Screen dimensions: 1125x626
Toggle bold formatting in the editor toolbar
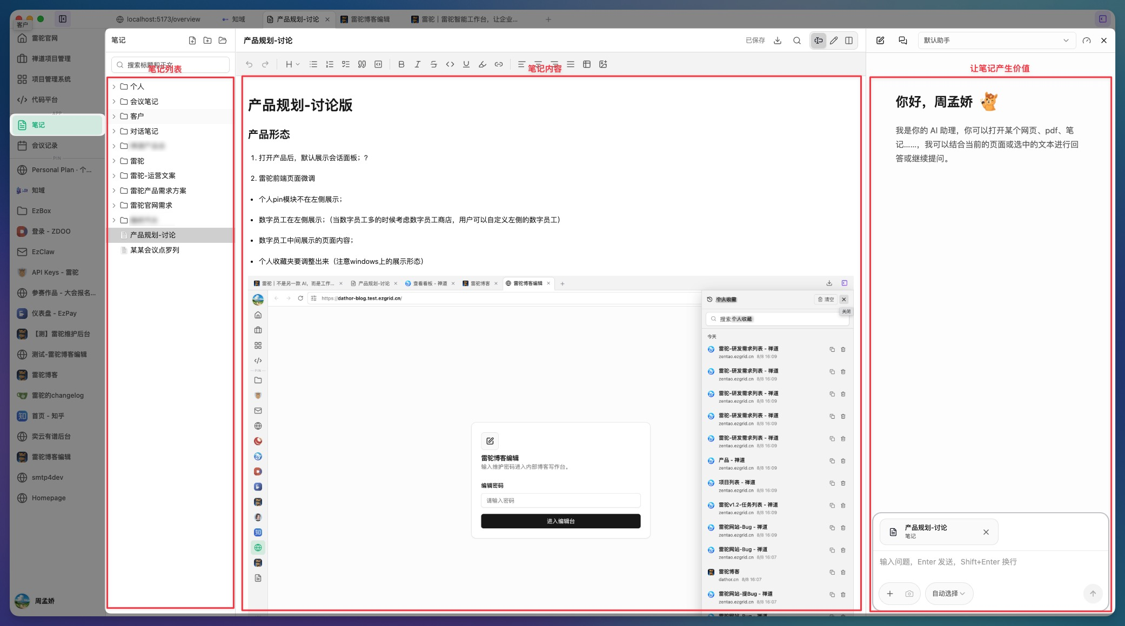(x=401, y=64)
